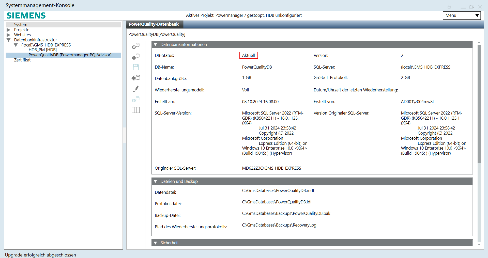This screenshot has height=258, width=488.
Task: Select the PowerQuality-Datenbank tab
Action: pyautogui.click(x=154, y=24)
